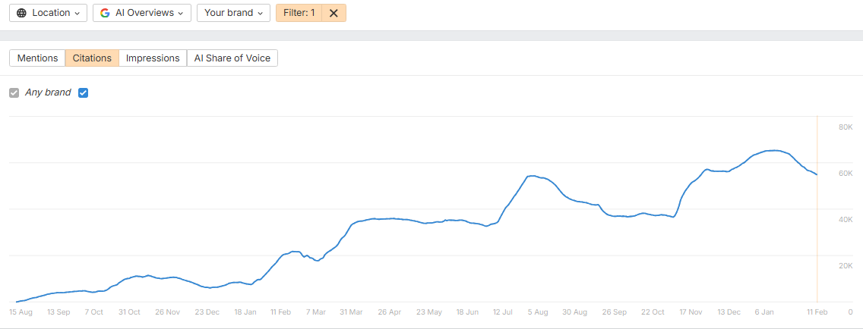
Task: Click the 18 Jan axis label
Action: [245, 312]
